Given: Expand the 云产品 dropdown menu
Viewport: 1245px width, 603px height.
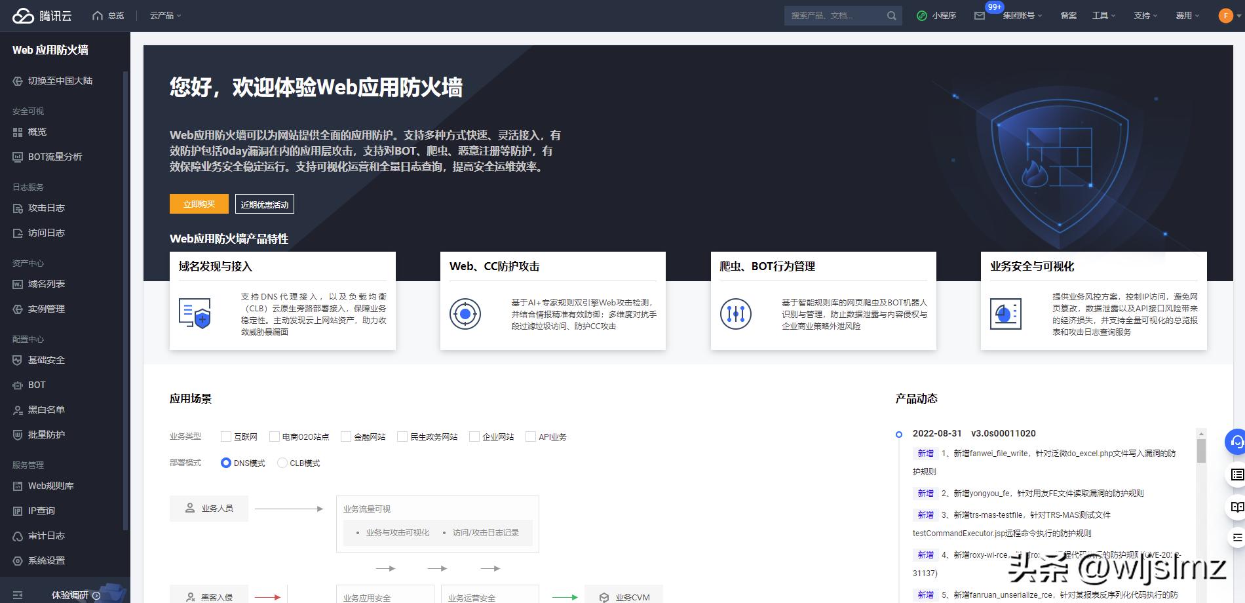Looking at the screenshot, I should click(163, 15).
